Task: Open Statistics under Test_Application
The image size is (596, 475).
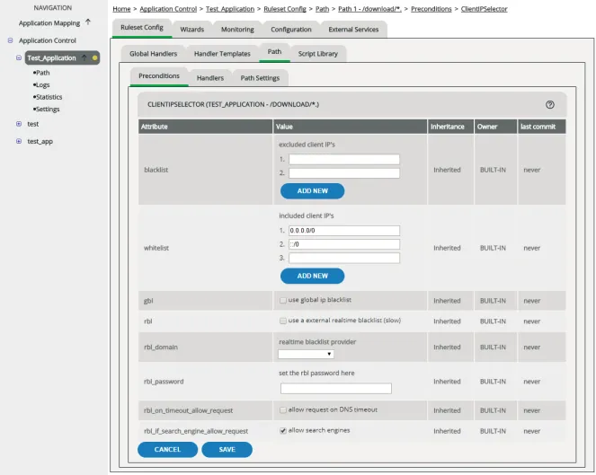Action: point(48,97)
